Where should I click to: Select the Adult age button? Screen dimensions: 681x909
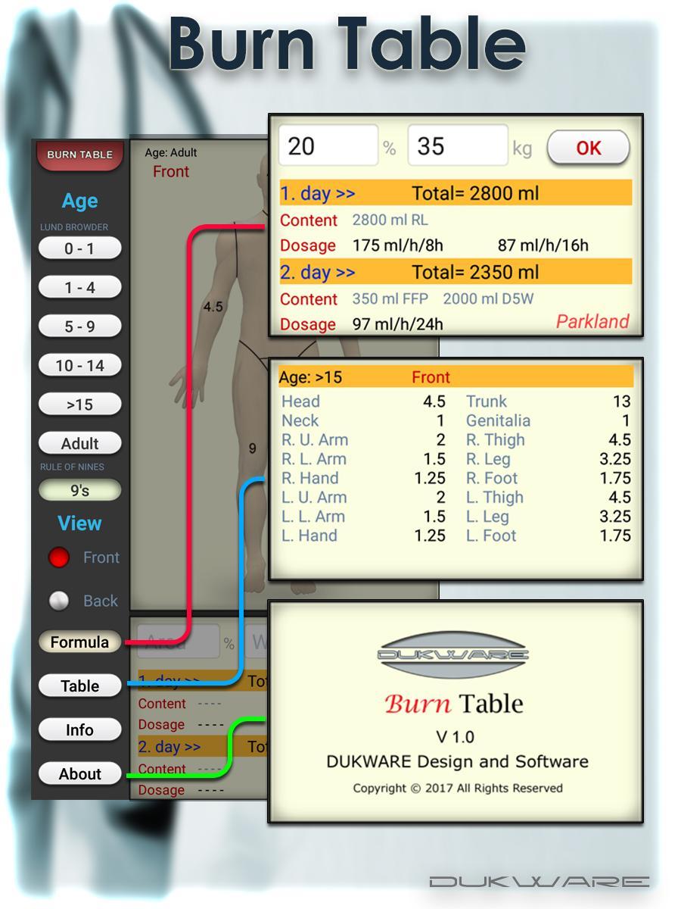(79, 444)
